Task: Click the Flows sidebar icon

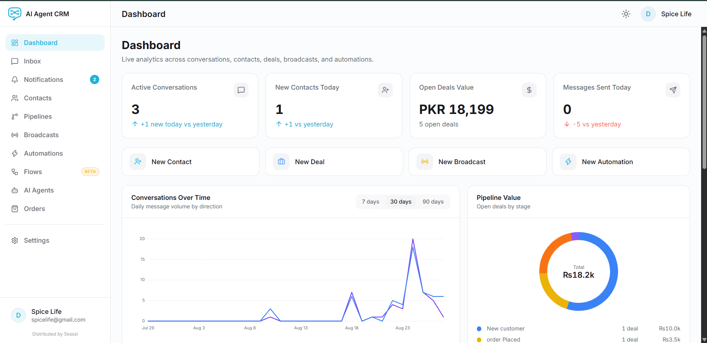Action: click(x=15, y=172)
